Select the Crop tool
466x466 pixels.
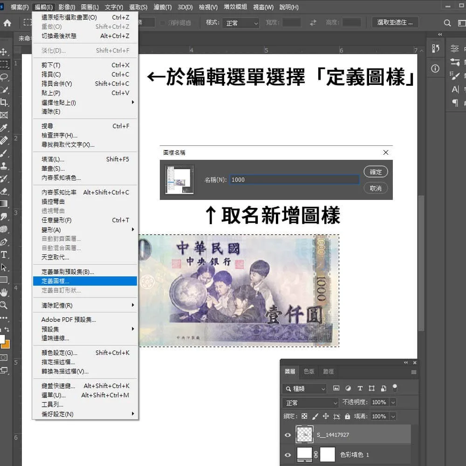4,102
